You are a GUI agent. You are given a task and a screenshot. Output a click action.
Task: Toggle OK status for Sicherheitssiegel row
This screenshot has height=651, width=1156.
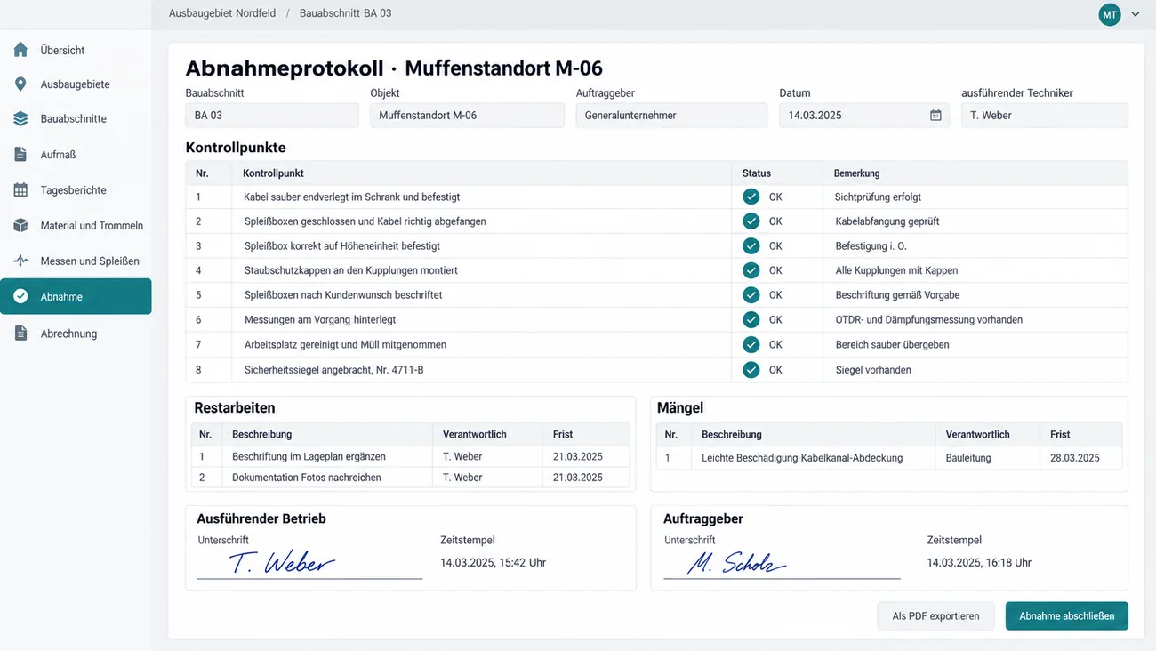[751, 369]
